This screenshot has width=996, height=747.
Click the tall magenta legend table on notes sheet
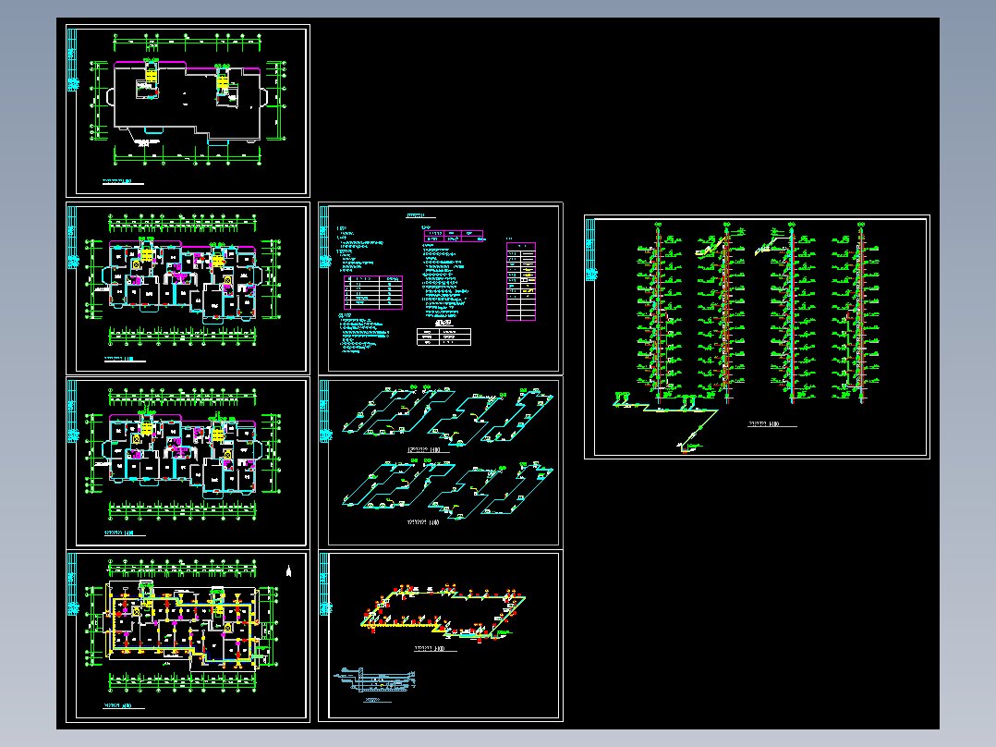coord(521,282)
